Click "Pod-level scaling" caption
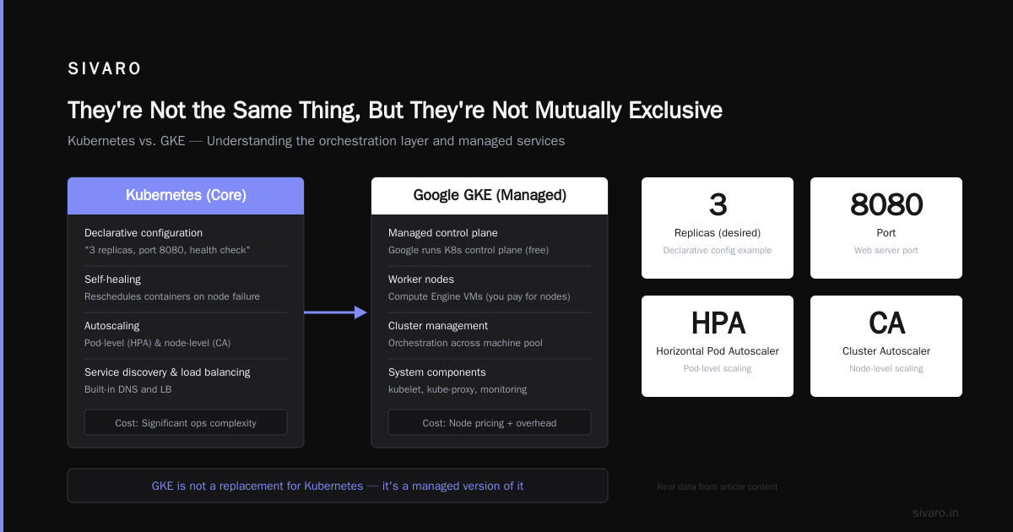1013x532 pixels. 718,368
